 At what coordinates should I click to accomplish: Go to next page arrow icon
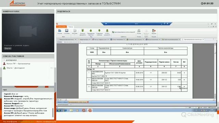coord(99,30)
